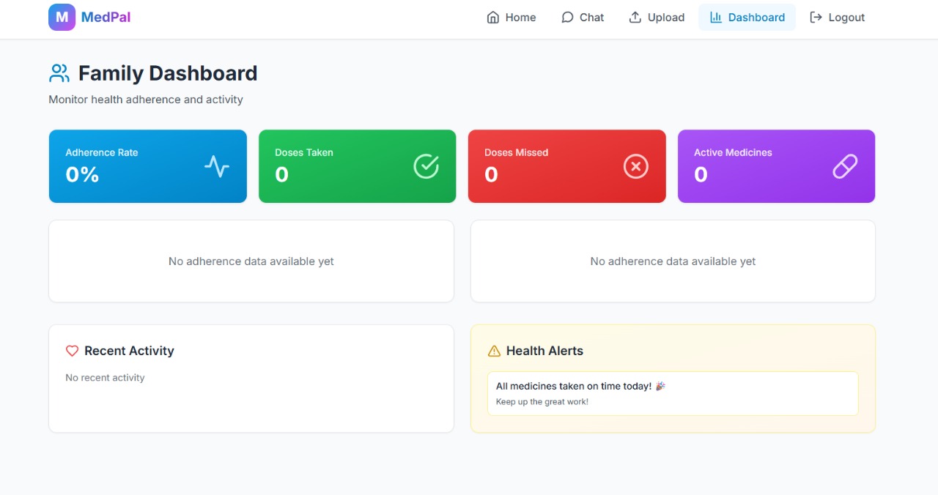Click the pulse icon in Adherence Rate card

[x=217, y=166]
